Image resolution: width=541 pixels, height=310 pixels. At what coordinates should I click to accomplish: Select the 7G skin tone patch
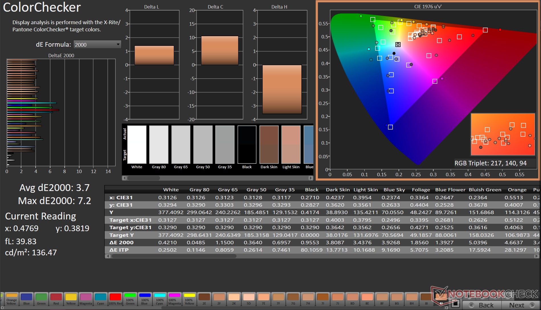(293, 299)
